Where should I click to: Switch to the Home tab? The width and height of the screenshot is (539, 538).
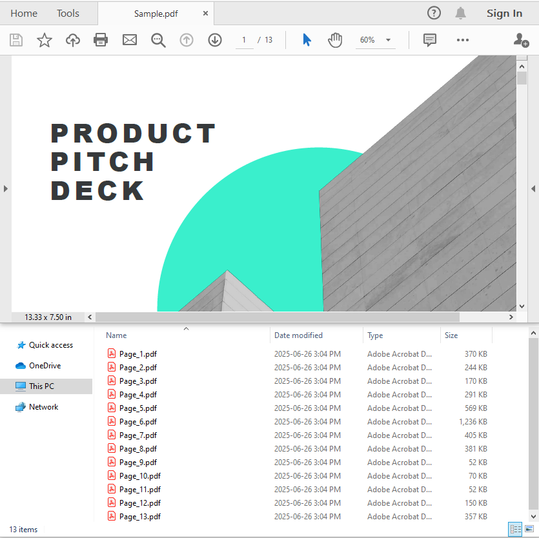24,14
